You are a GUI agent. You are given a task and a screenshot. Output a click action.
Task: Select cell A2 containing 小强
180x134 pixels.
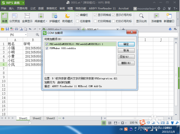pyautogui.click(x=15, y=48)
